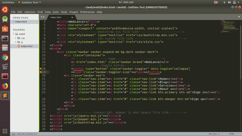The width and height of the screenshot is (242, 136).
Task: Open the View menu
Action: (x=48, y=12)
